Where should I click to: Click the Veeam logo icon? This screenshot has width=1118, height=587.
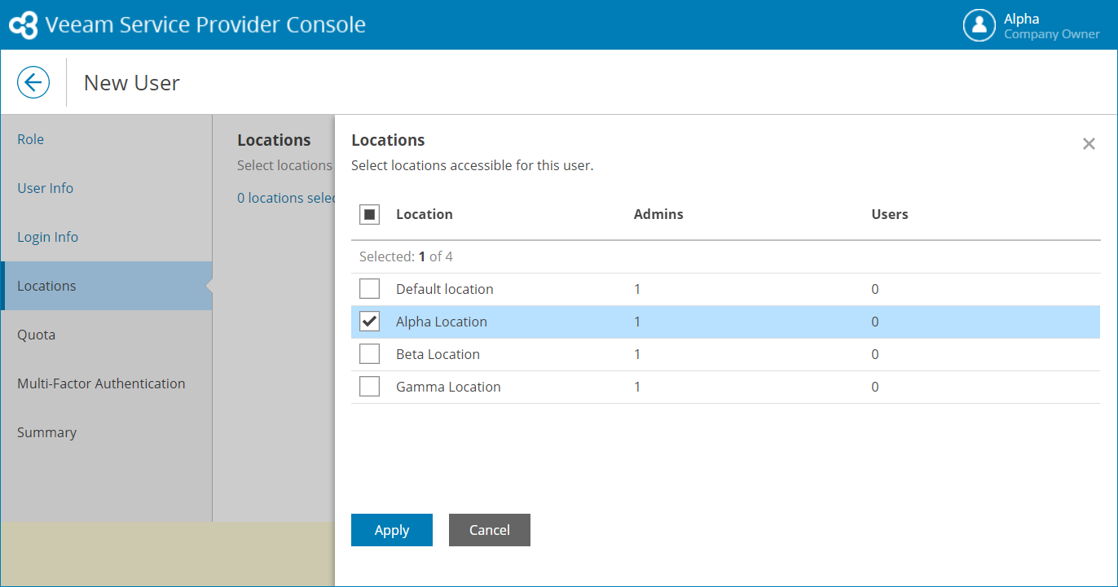(23, 25)
